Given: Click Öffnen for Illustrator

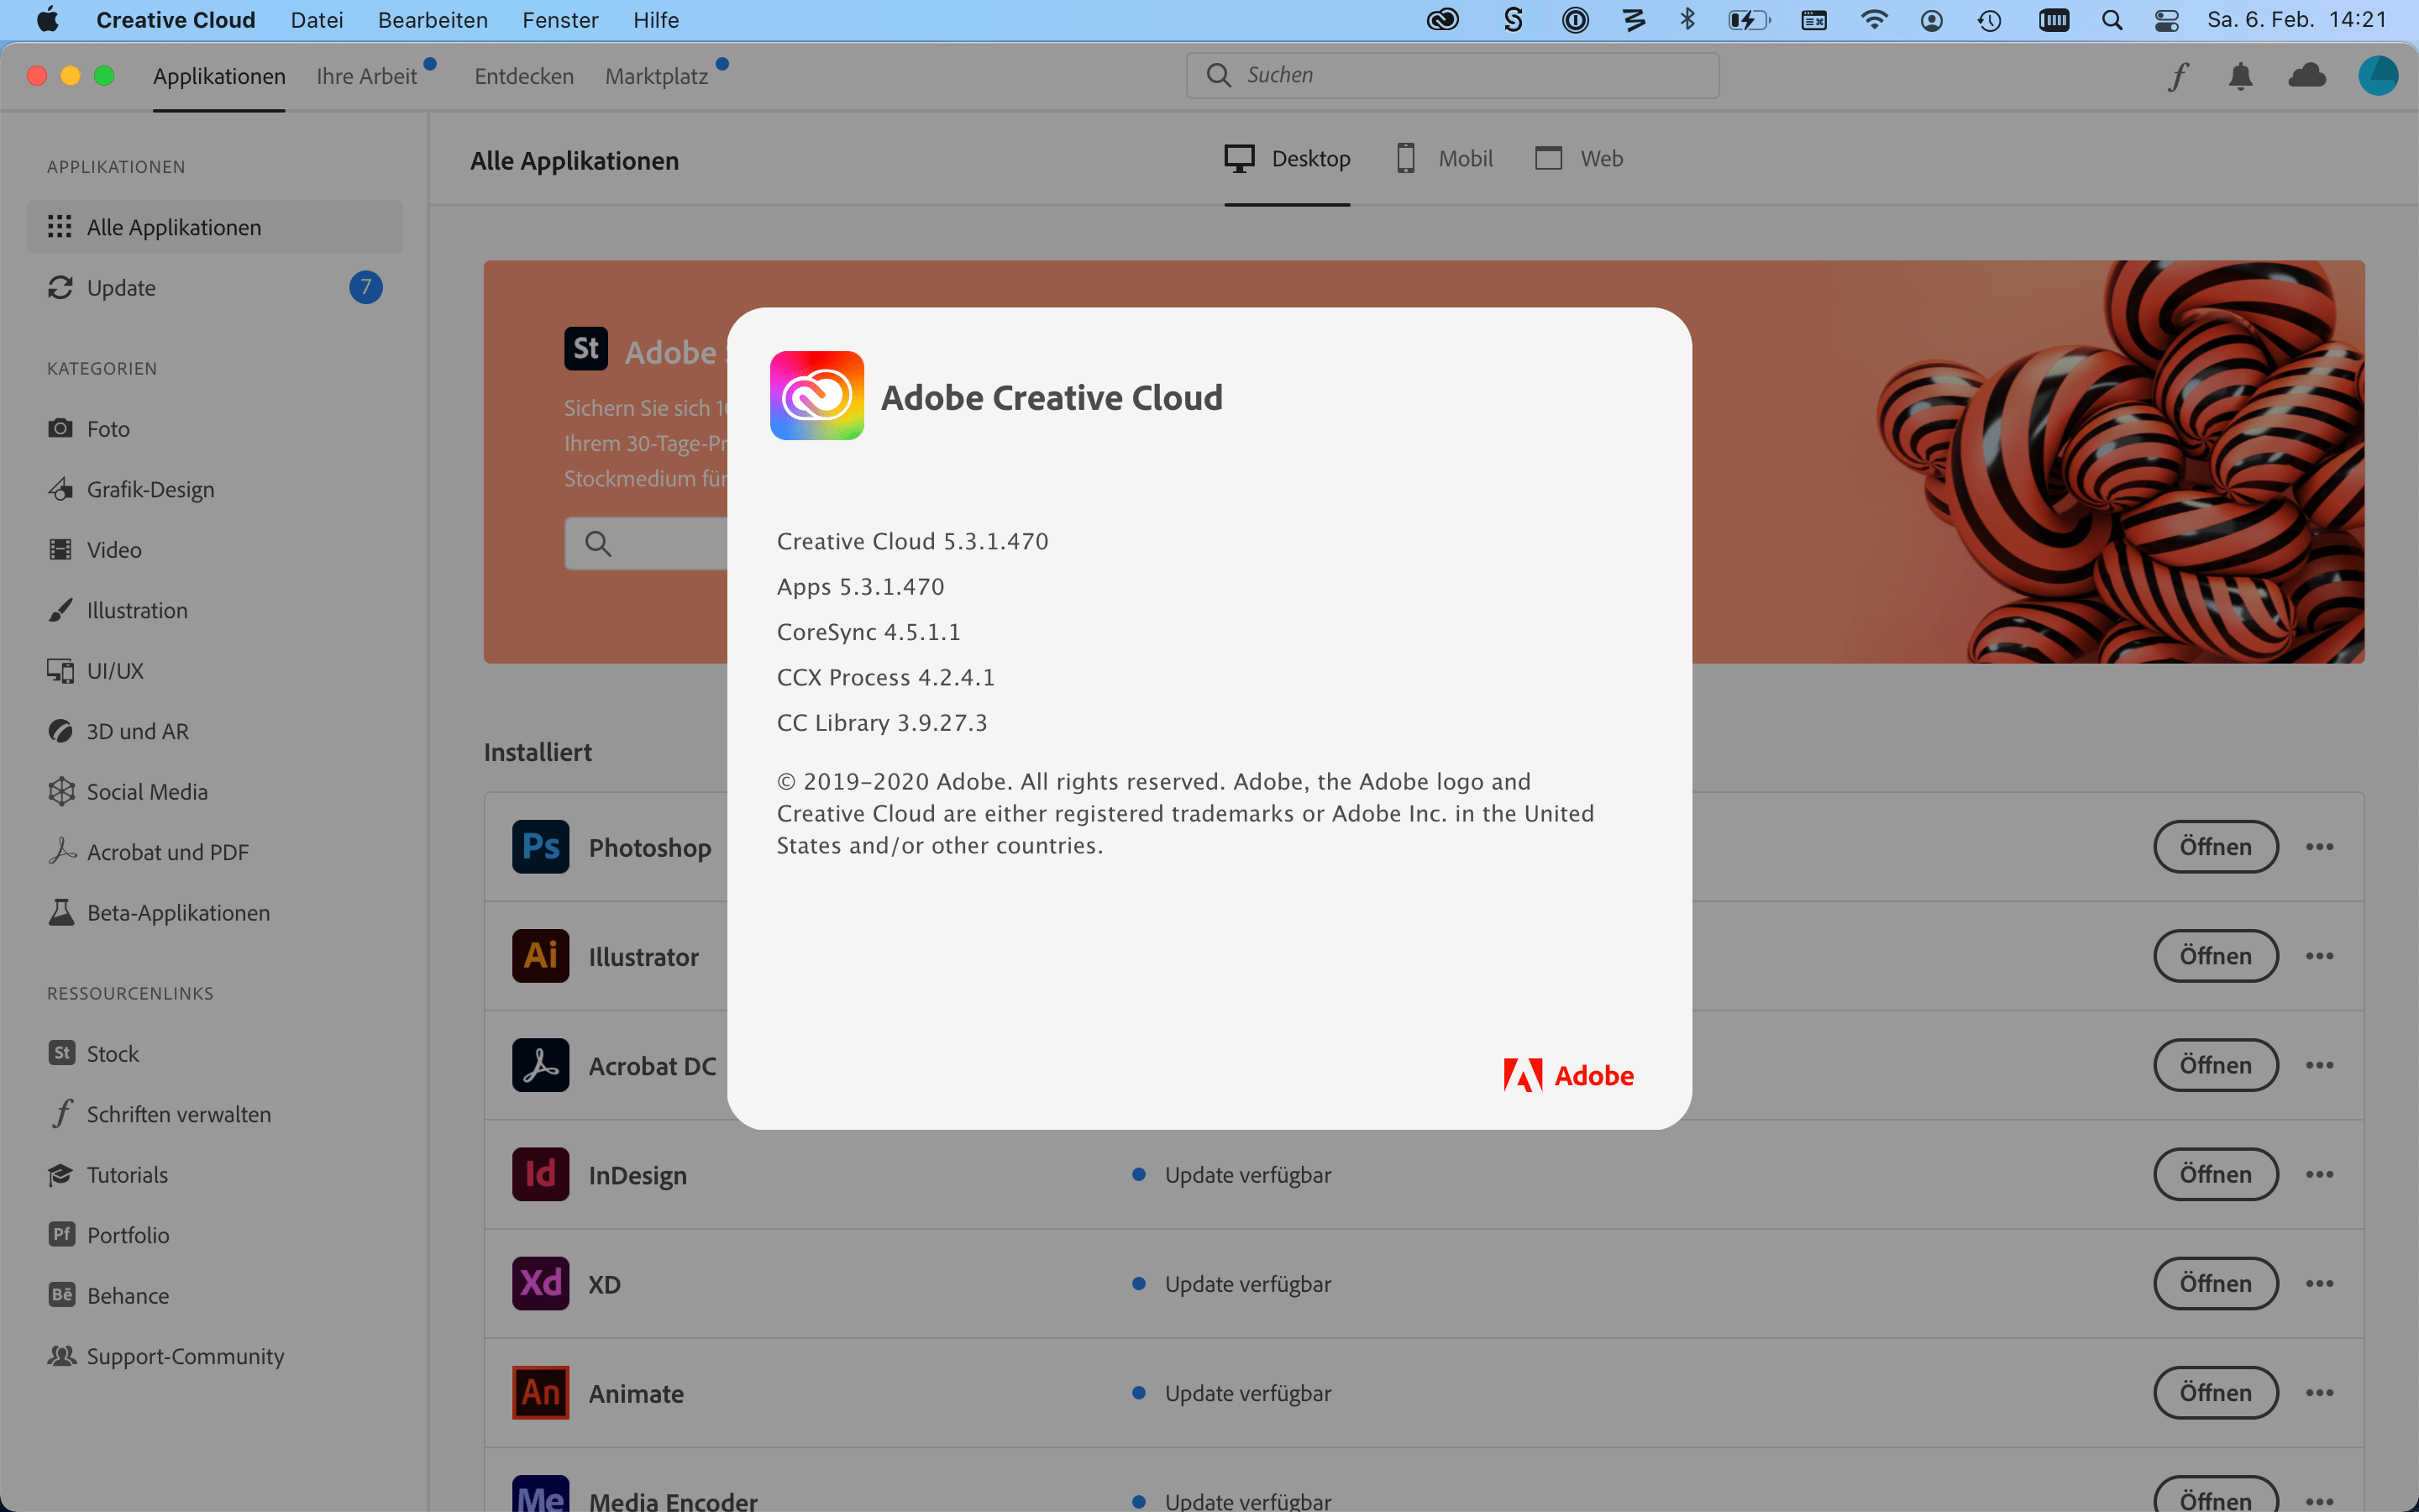Looking at the screenshot, I should click(x=2214, y=955).
